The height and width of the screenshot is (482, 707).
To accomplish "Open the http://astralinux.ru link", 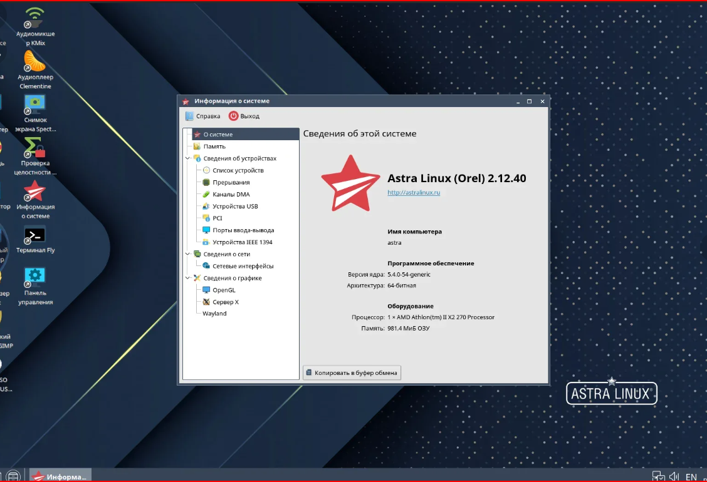I will tap(414, 192).
